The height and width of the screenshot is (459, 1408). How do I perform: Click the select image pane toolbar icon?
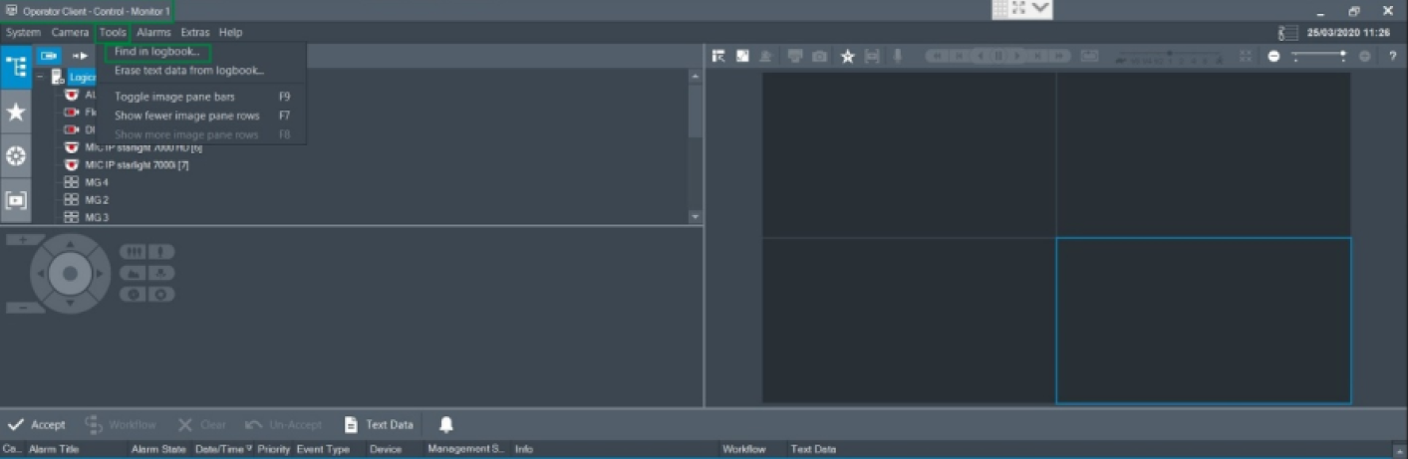point(718,56)
